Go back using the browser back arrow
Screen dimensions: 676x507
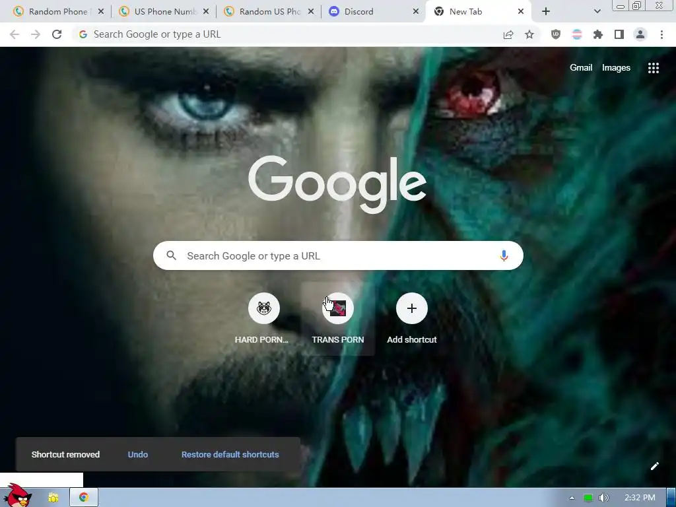click(15, 34)
